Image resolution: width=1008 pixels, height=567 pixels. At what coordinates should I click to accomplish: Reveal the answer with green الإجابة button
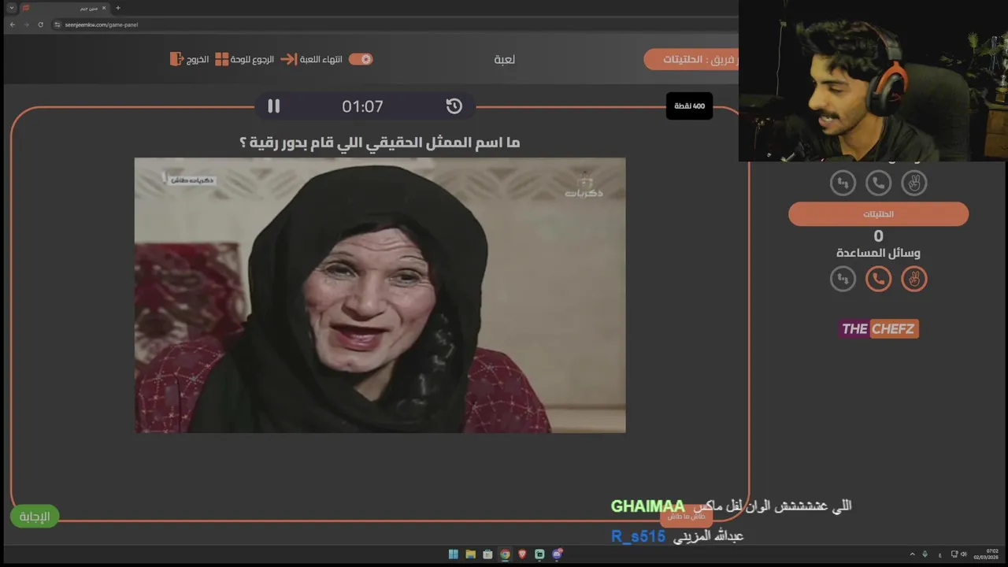[35, 517]
